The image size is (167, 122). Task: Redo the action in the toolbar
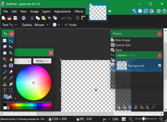pos(69,18)
